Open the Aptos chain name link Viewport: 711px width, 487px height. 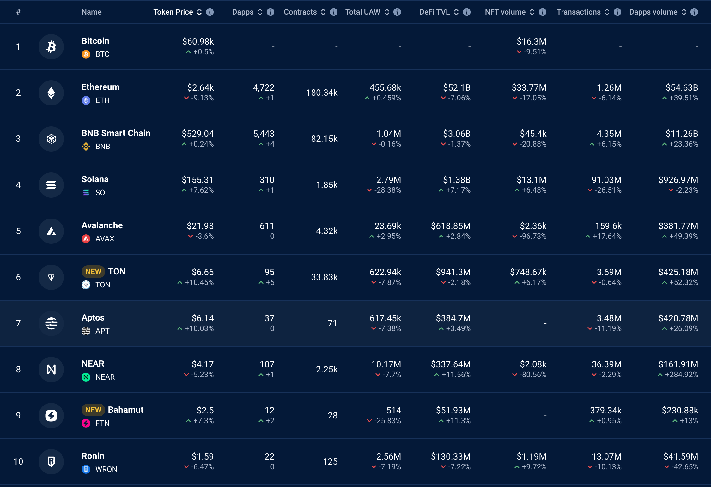(x=93, y=318)
